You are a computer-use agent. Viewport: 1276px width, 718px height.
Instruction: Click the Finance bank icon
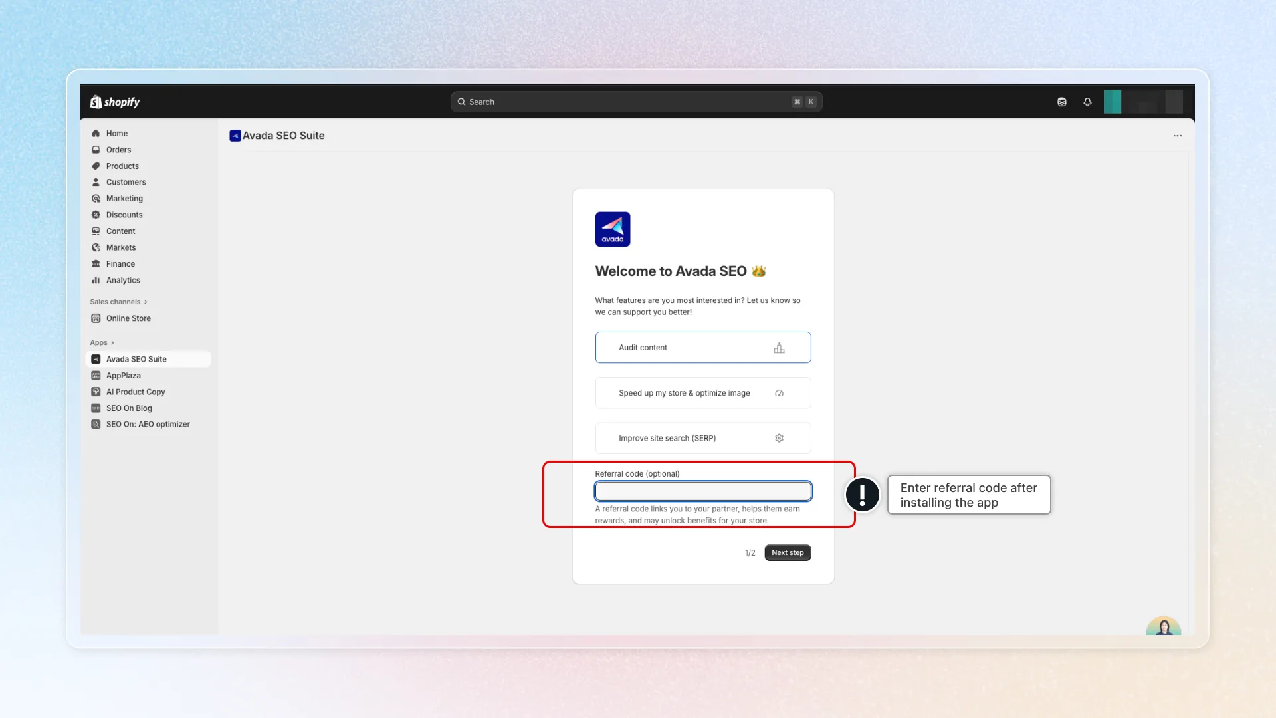pos(96,263)
